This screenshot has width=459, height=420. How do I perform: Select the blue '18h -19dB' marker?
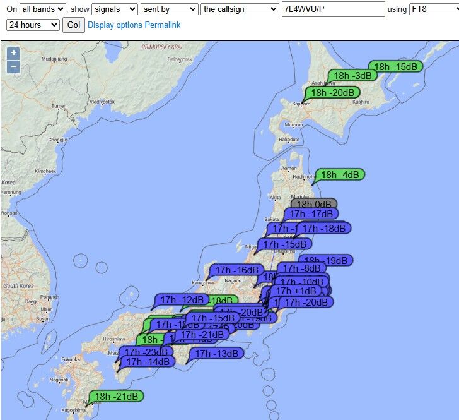(326, 259)
